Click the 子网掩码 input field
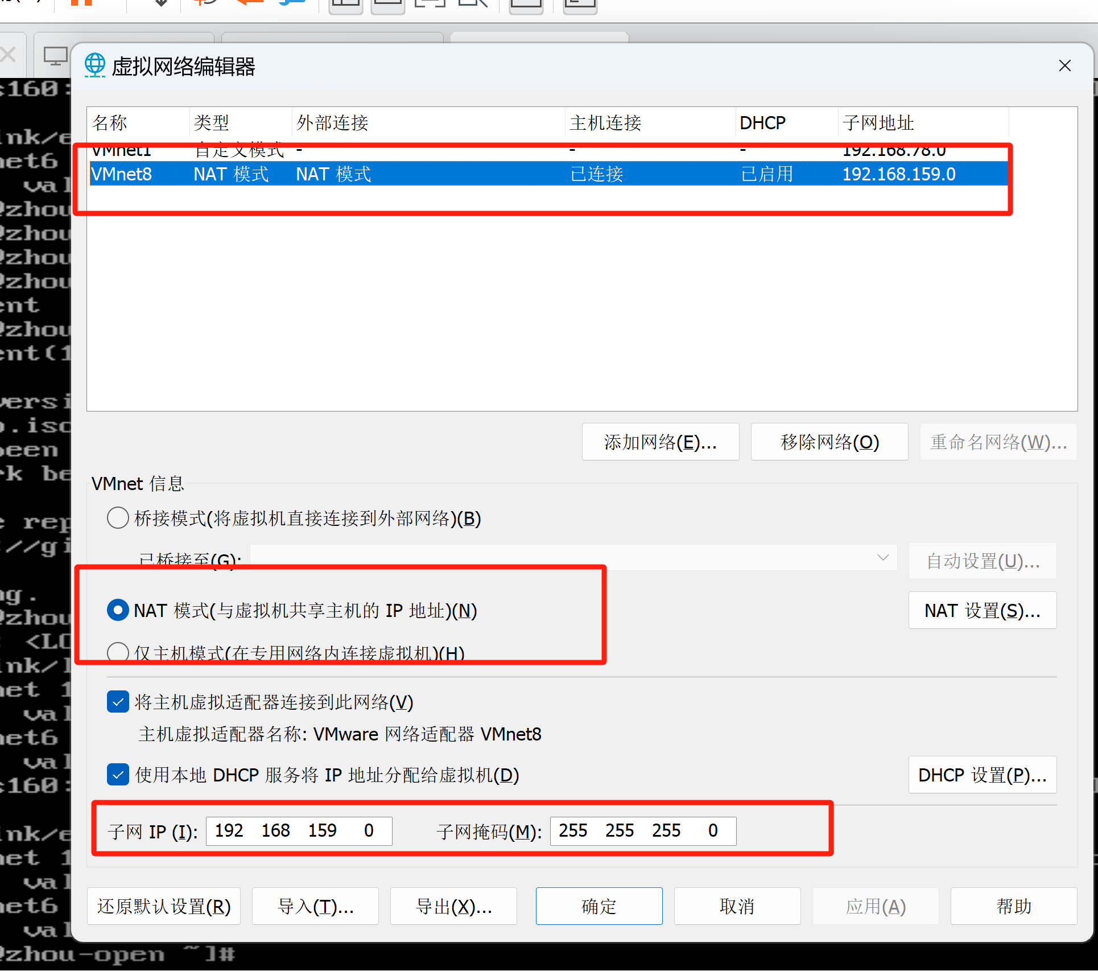This screenshot has height=971, width=1098. pos(643,831)
